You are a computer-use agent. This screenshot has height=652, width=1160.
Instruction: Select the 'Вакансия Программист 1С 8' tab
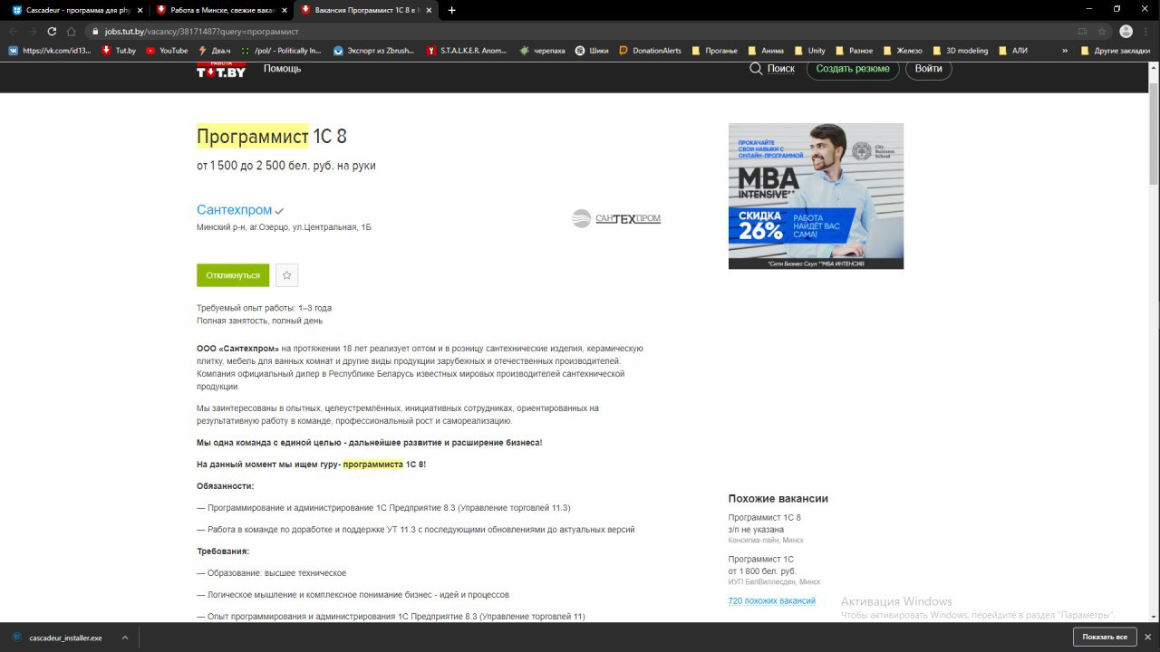point(367,10)
